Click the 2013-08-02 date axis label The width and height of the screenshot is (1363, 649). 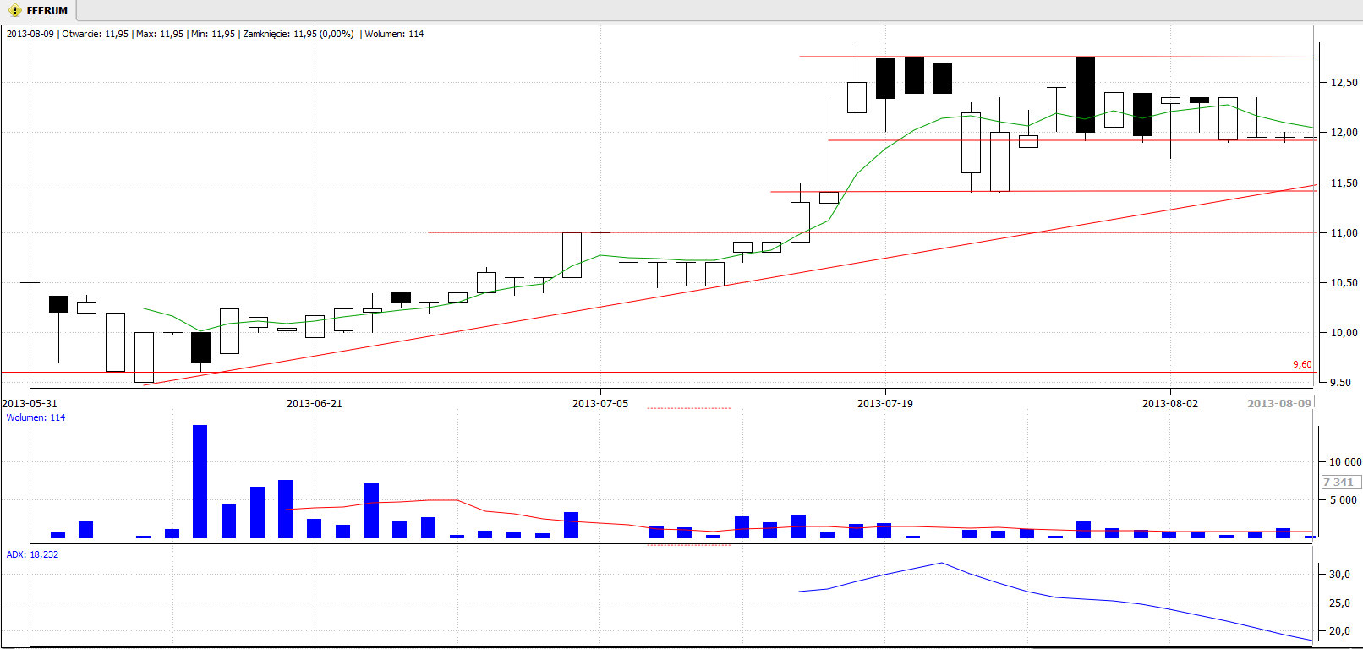point(1170,404)
